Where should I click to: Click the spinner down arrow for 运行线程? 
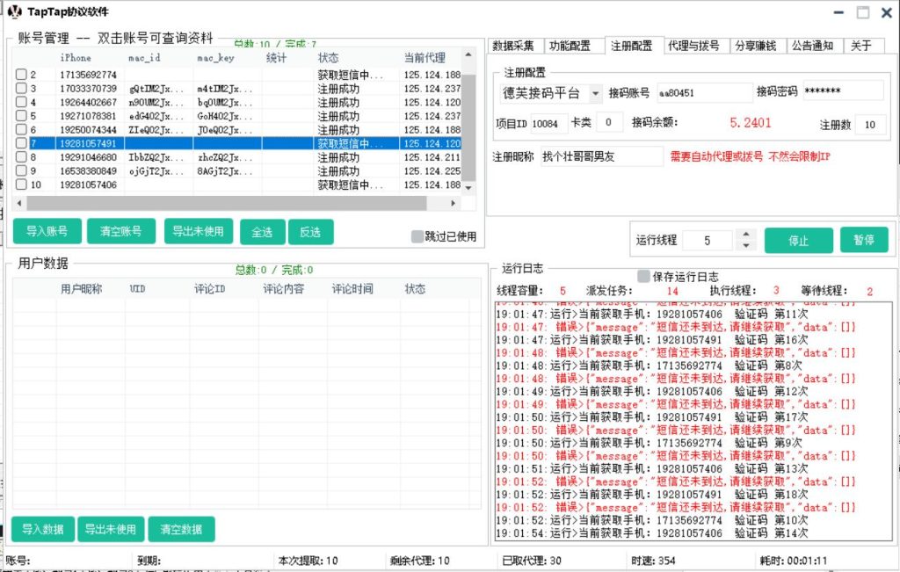tap(746, 246)
